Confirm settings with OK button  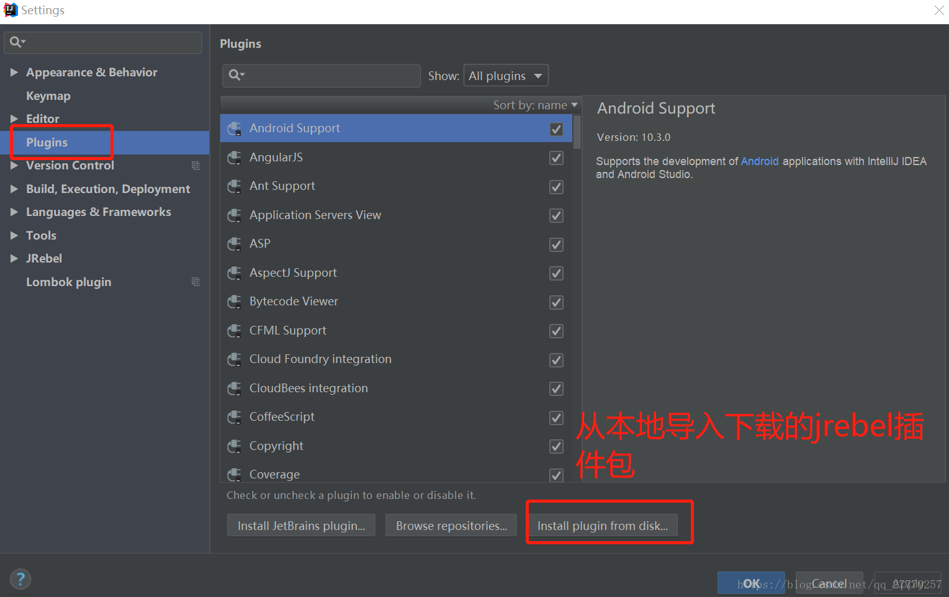point(751,583)
